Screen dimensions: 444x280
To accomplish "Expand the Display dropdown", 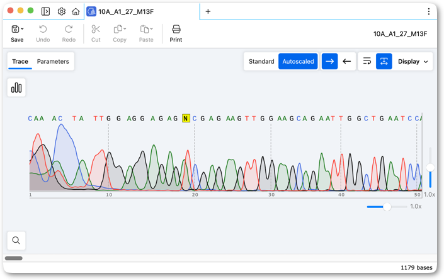I will pyautogui.click(x=413, y=62).
